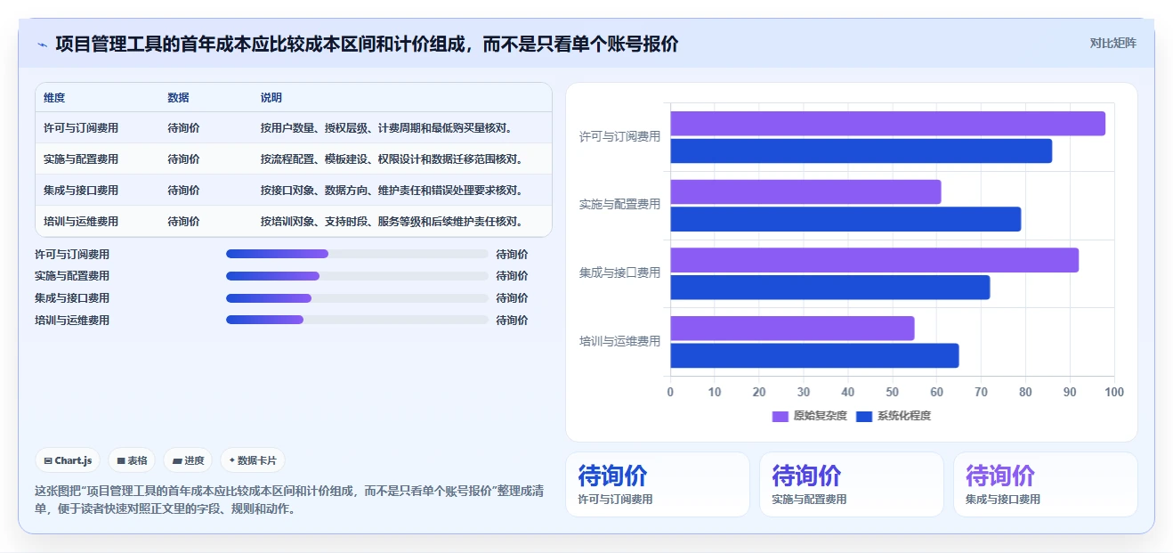
Task: Click the chart y-axis label 许可与订阅费用
Action: [x=620, y=137]
